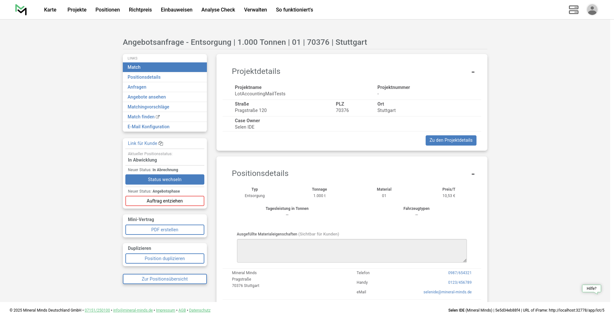Screen dimensions: 614x318
Task: Click Position duplizieren
Action: 165,258
